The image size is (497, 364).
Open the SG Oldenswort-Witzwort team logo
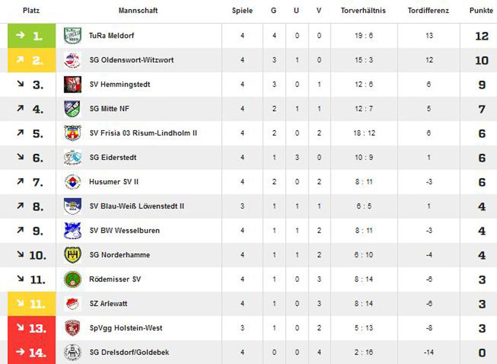tap(73, 60)
